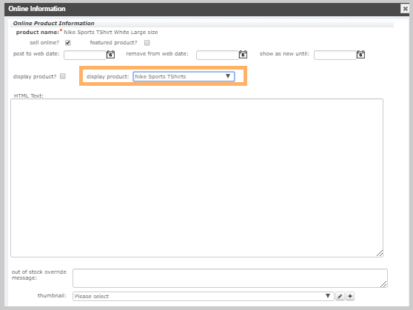The width and height of the screenshot is (413, 310).
Task: Open calendar for post to web date
Action: [110, 55]
